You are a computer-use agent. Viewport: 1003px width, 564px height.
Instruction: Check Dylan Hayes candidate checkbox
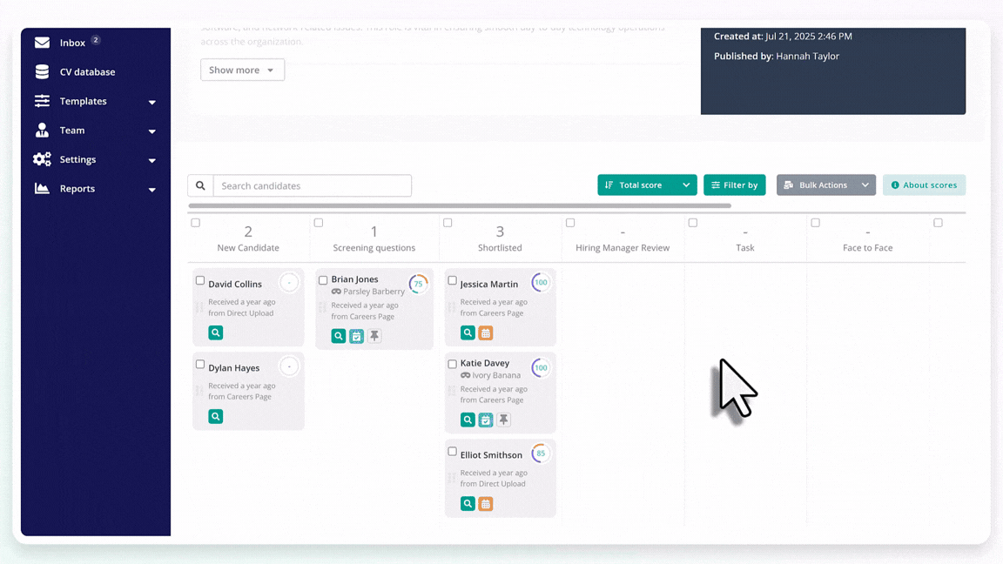point(200,364)
